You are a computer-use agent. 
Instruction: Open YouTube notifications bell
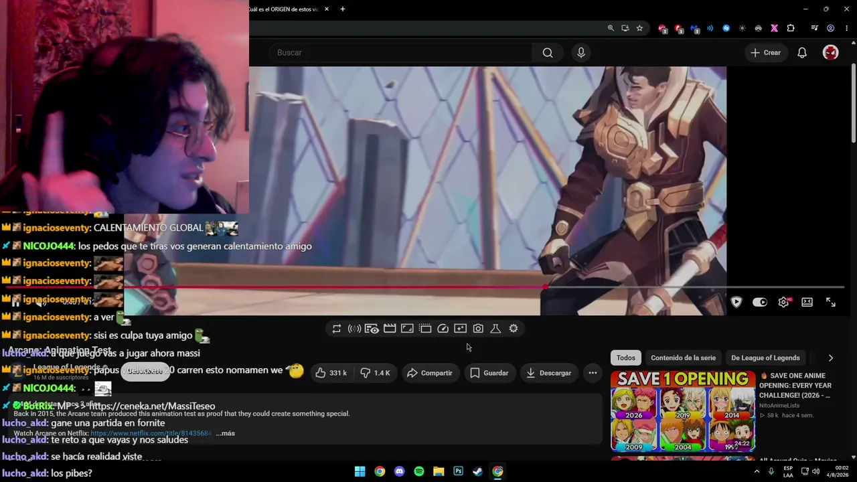pyautogui.click(x=802, y=53)
